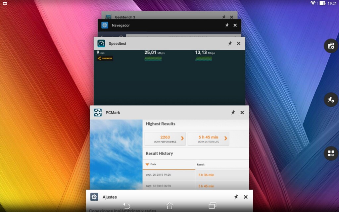The height and width of the screenshot is (212, 339).
Task: Open the Geekbench 3 app card
Action: pyautogui.click(x=125, y=17)
